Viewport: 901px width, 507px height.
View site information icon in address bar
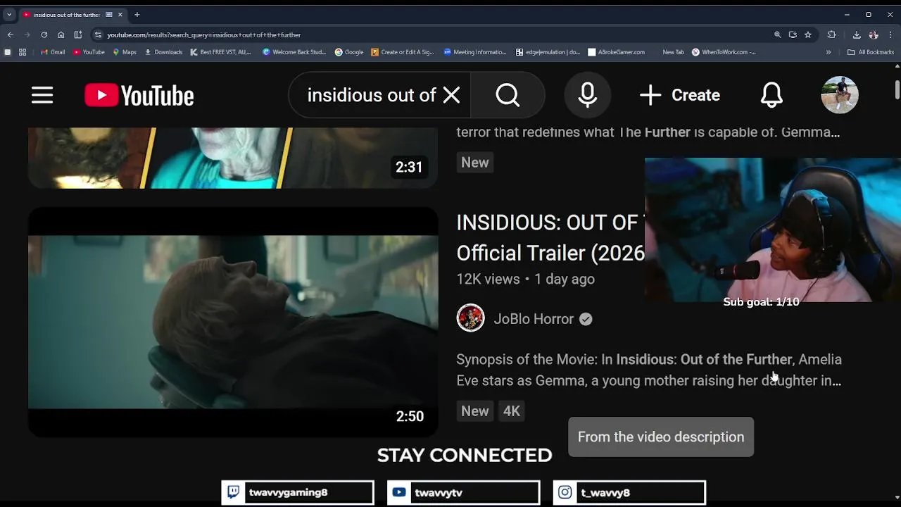(99, 35)
